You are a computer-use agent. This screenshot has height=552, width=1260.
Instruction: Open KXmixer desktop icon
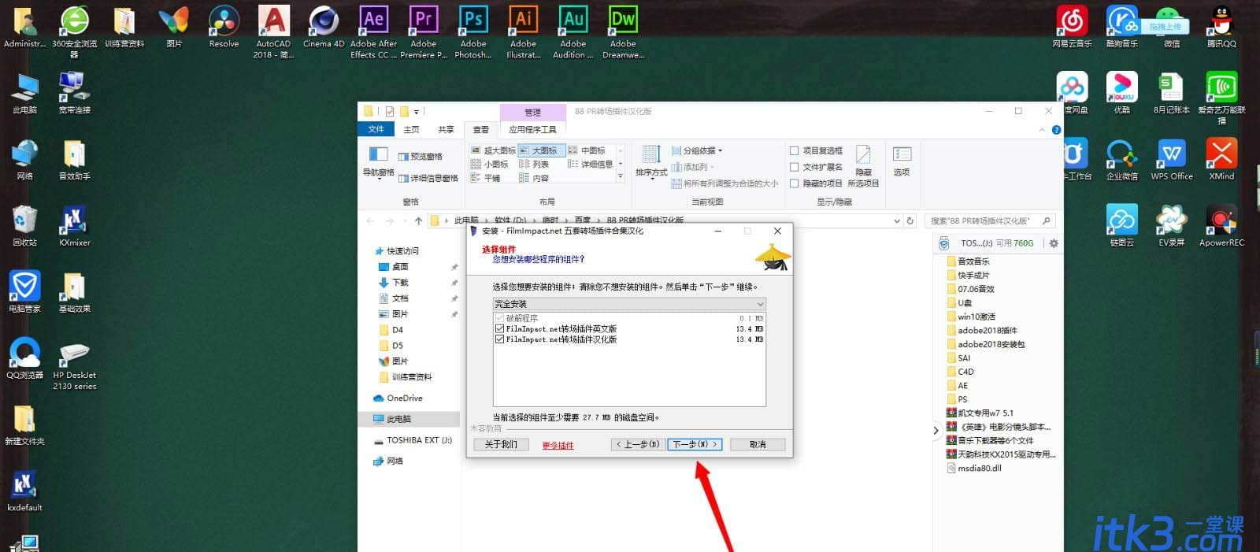click(74, 225)
